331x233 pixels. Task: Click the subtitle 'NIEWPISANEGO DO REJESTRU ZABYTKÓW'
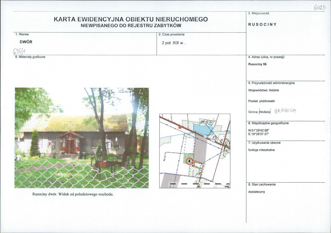(131, 26)
